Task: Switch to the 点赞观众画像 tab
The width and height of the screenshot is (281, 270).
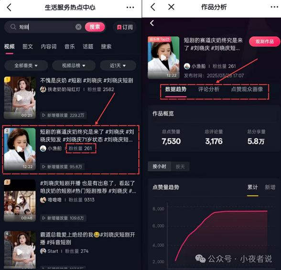Action: pyautogui.click(x=247, y=89)
